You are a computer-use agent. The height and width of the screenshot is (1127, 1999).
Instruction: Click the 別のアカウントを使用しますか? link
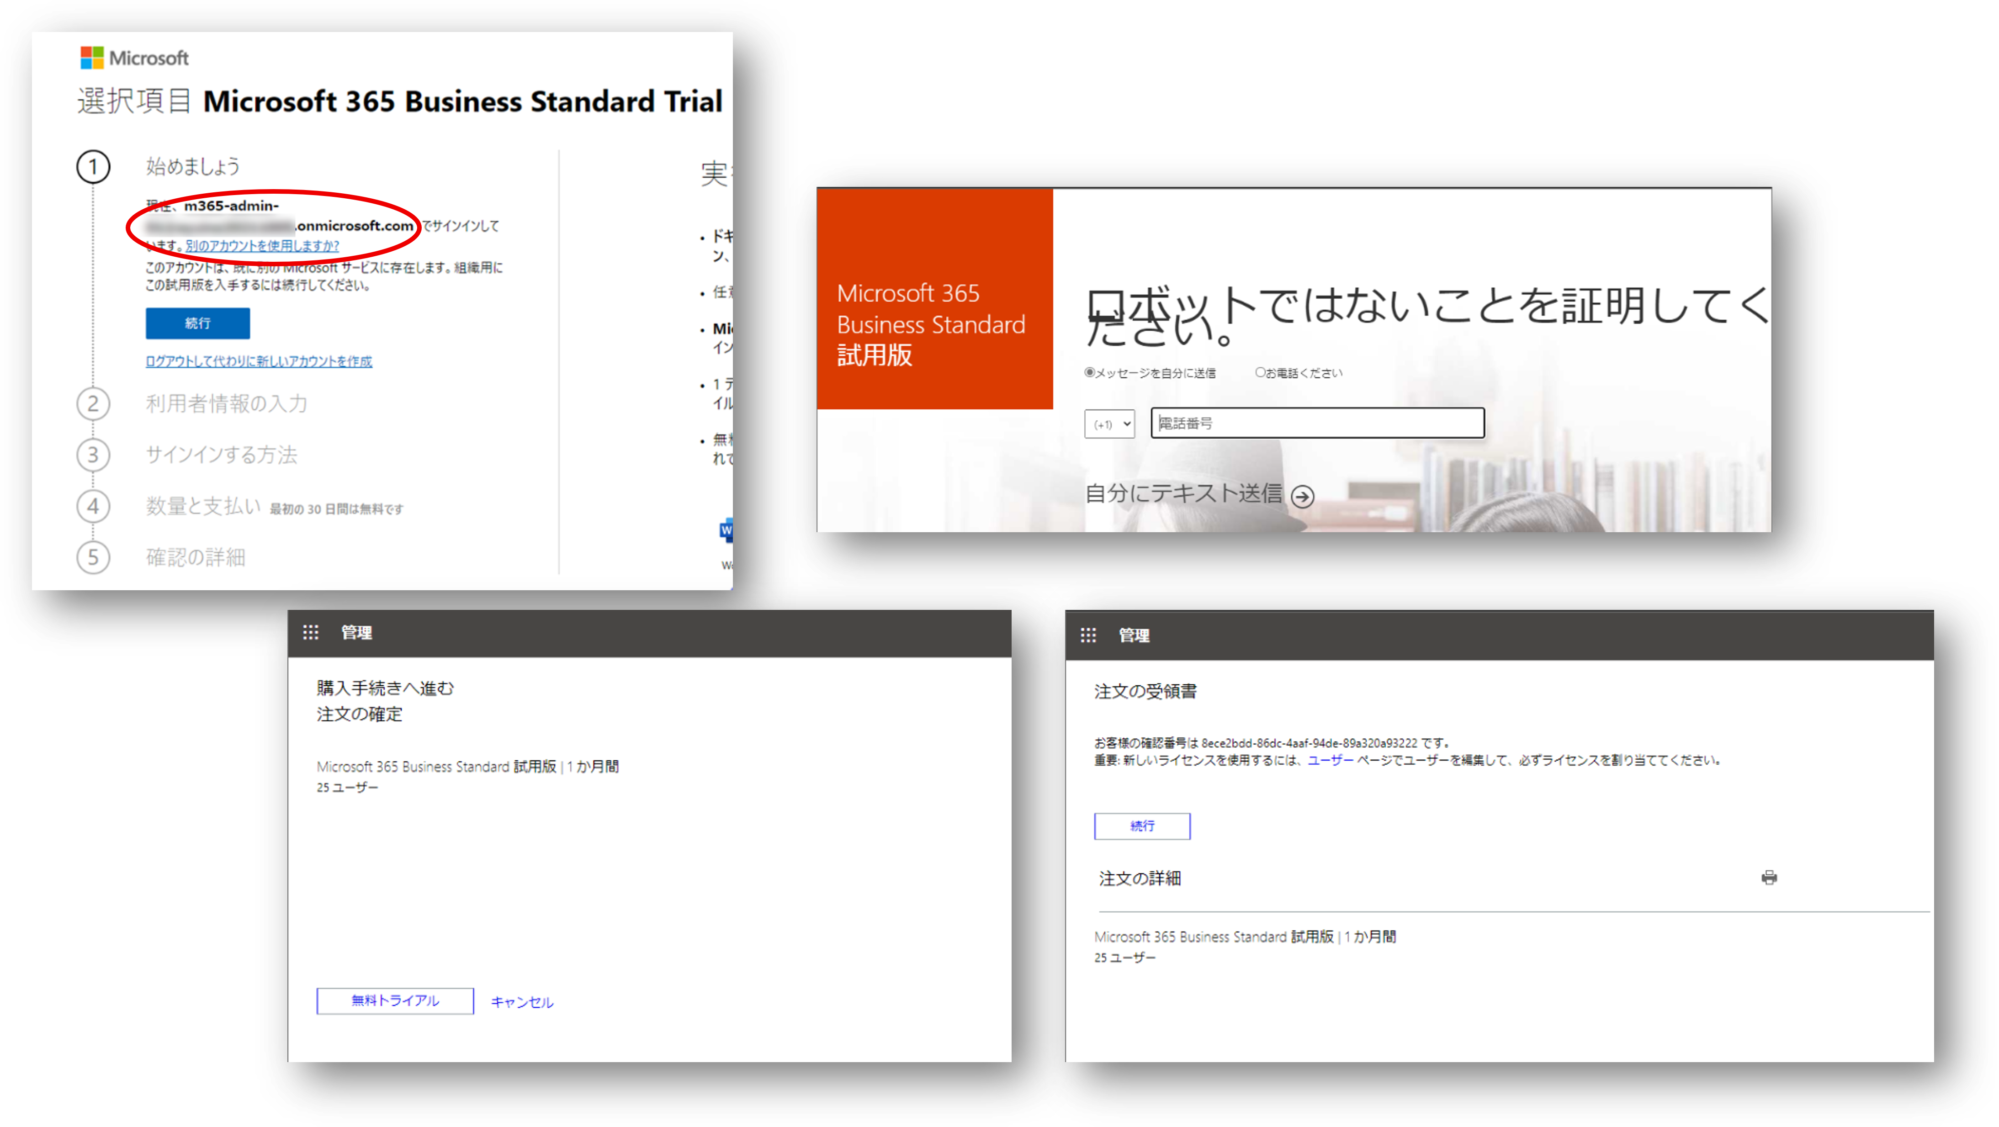click(262, 246)
